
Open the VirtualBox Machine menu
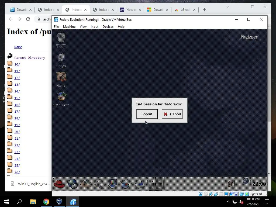tap(69, 27)
